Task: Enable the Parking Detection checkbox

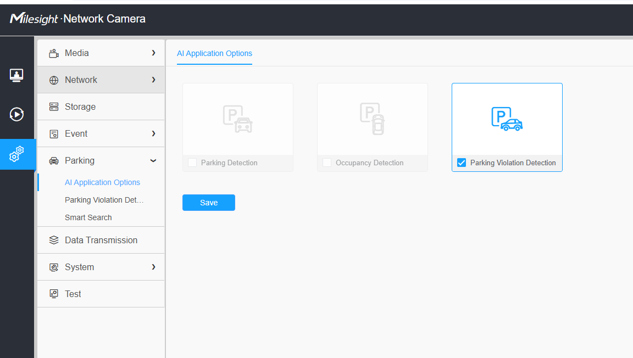Action: [192, 163]
